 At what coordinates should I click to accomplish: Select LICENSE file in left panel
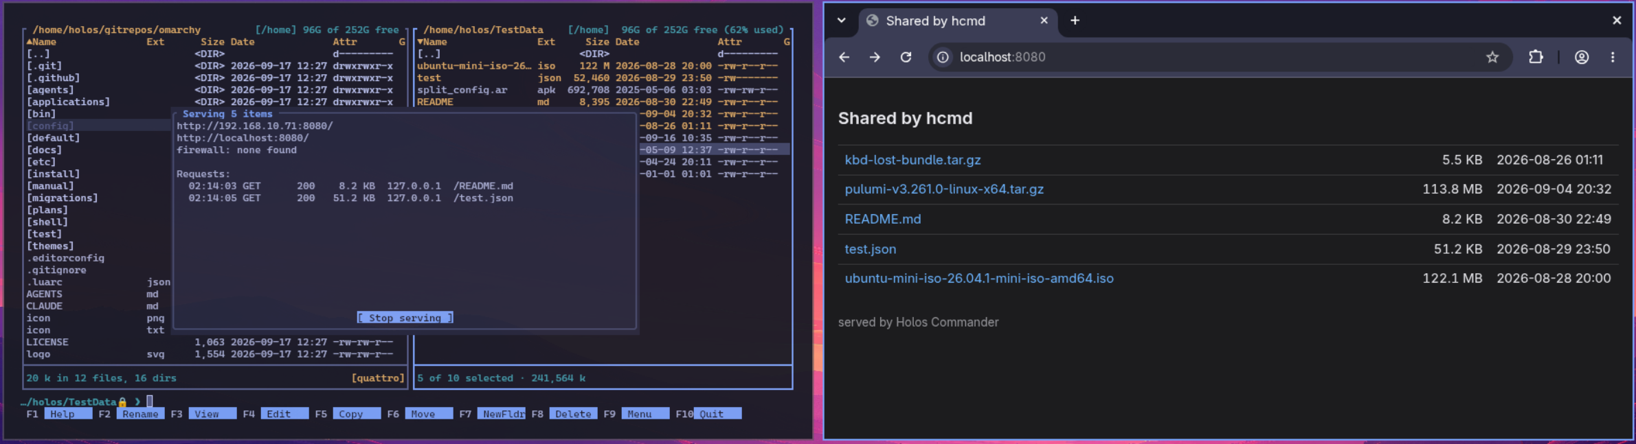pyautogui.click(x=210, y=342)
